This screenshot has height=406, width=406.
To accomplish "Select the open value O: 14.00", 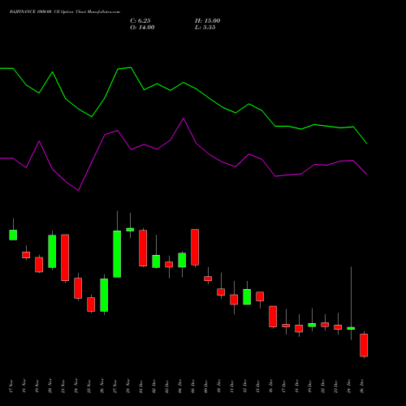I will point(142,28).
